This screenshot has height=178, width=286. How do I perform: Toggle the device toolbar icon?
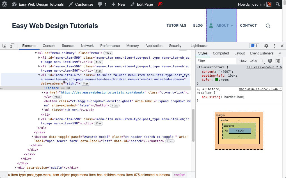[12, 45]
